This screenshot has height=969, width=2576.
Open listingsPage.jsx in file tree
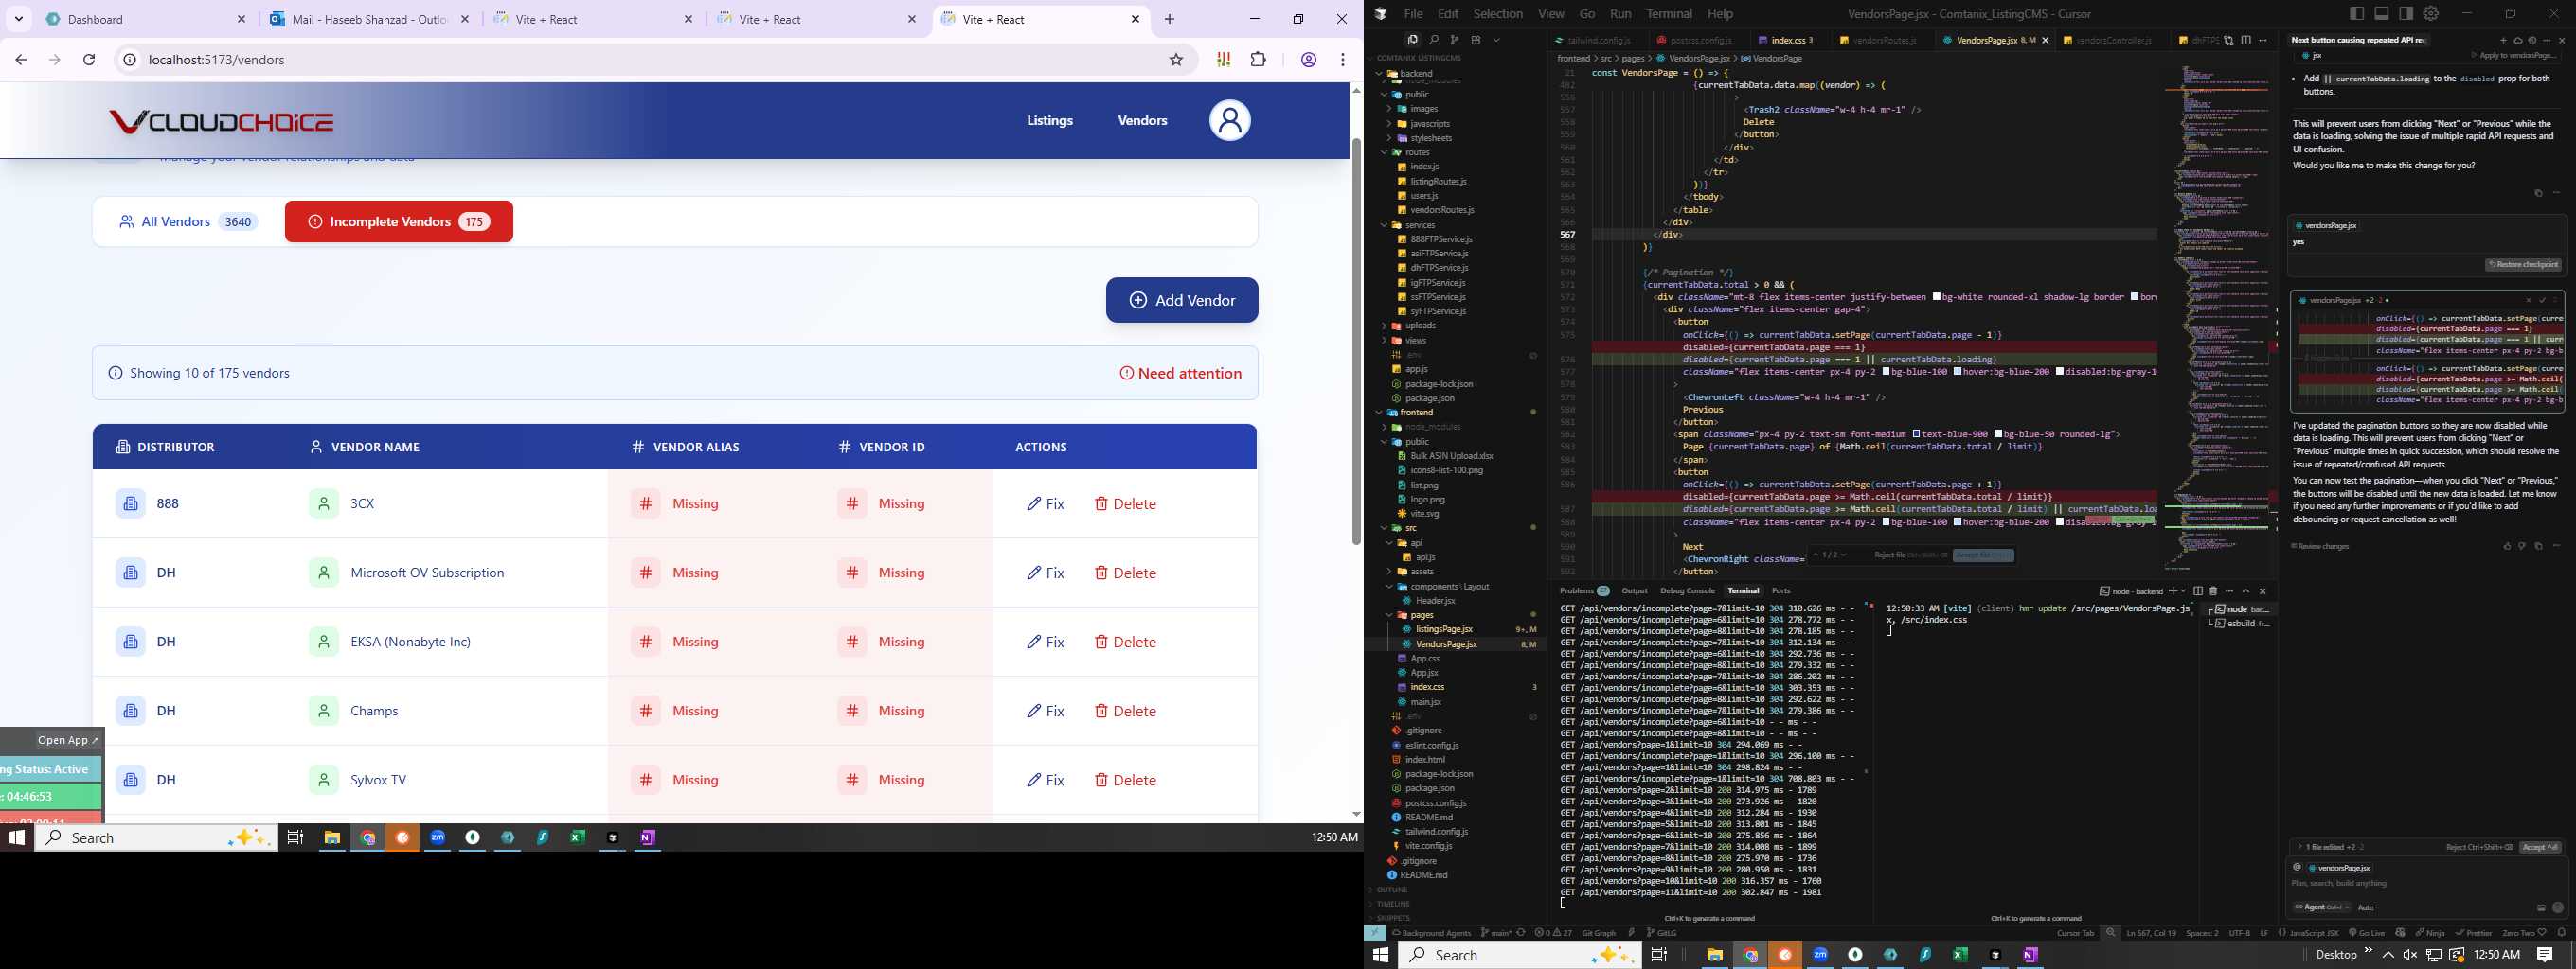(x=1443, y=629)
